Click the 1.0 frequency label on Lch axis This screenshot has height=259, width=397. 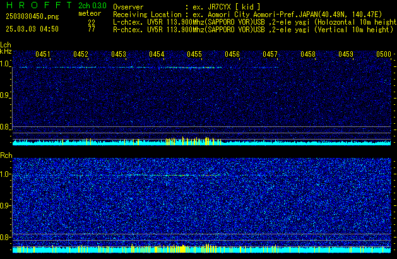click(x=5, y=64)
